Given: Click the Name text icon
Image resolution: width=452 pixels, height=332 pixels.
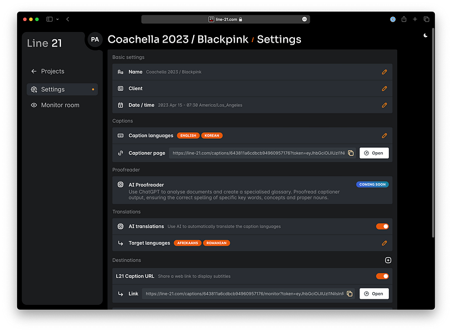Looking at the screenshot, I should point(121,72).
